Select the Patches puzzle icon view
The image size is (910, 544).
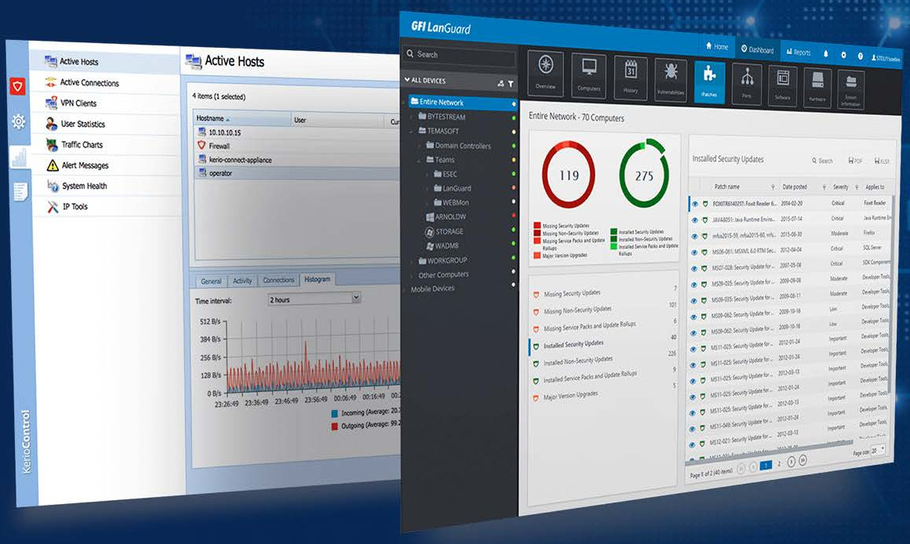(x=709, y=82)
